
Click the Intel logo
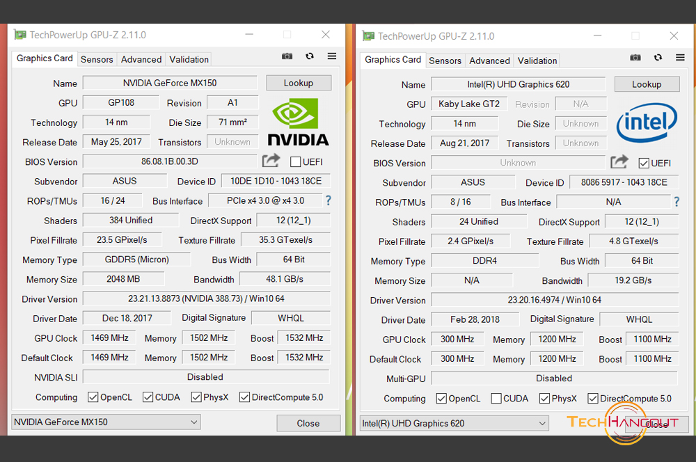pos(647,122)
